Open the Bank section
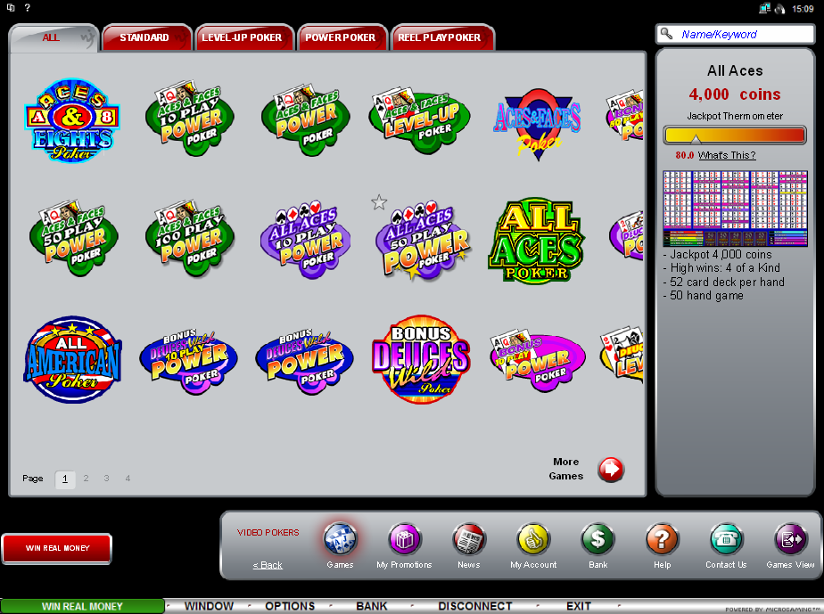This screenshot has width=824, height=614. coord(598,539)
